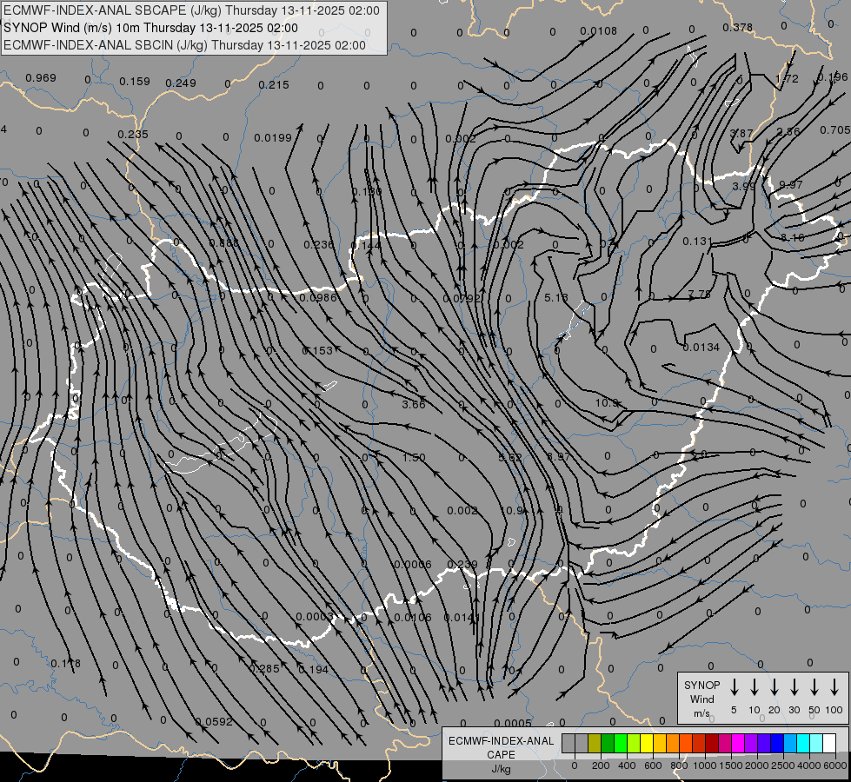Pick the olive CAPE swatch before 200
Viewport: 851px width, 782px height.
tap(595, 743)
